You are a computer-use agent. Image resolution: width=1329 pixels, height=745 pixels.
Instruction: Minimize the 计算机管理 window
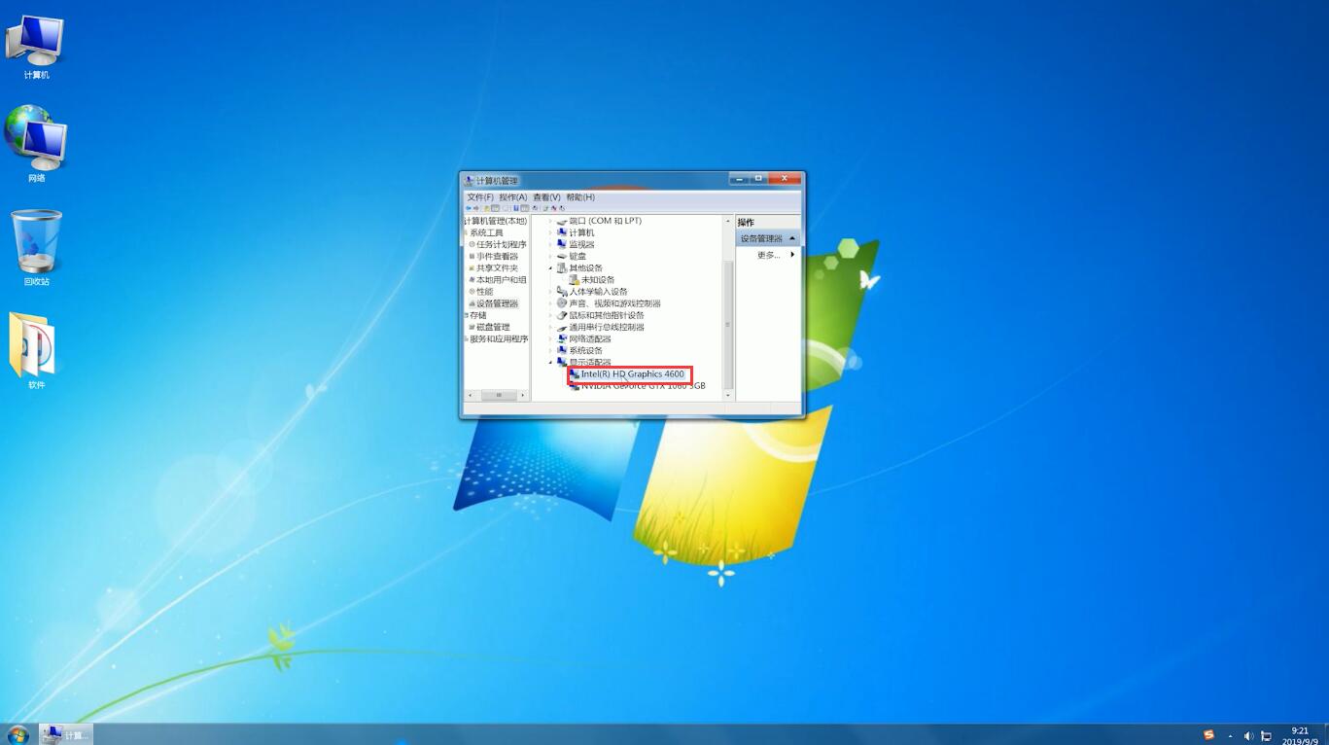pyautogui.click(x=740, y=179)
